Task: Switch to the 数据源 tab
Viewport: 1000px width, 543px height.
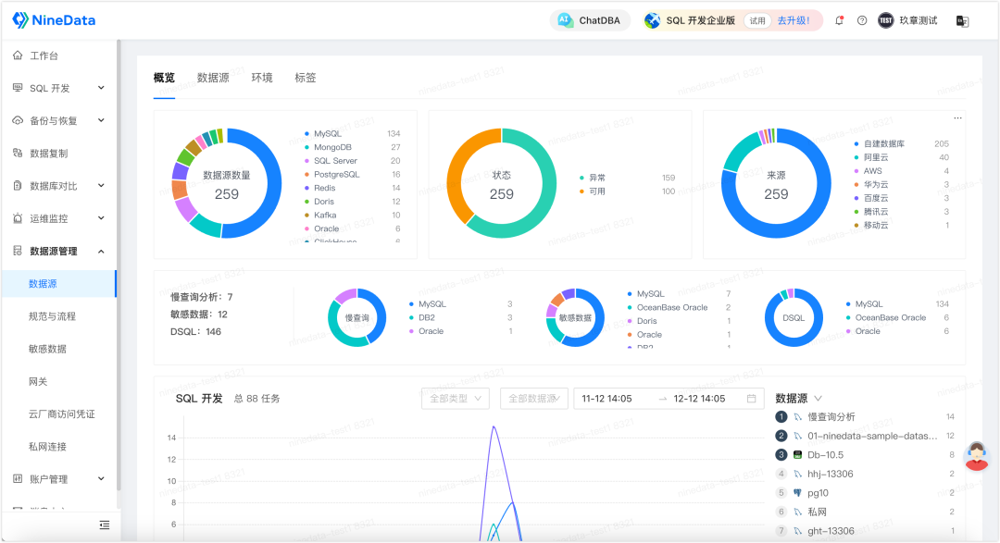Action: coord(213,78)
